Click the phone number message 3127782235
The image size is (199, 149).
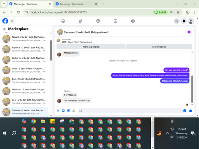70,95
